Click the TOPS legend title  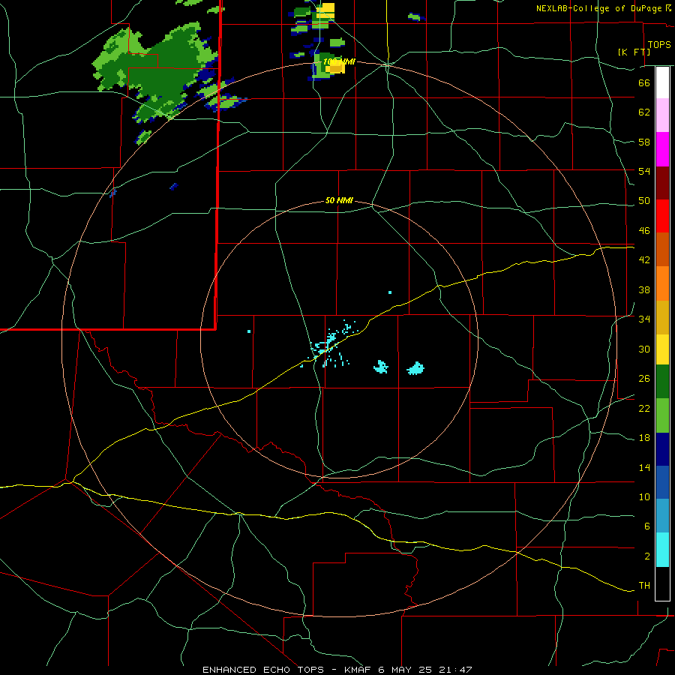[x=659, y=44]
